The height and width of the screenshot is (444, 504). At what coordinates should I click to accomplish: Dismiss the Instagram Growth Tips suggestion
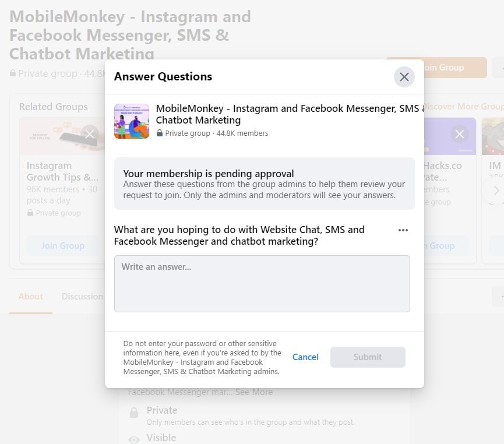click(89, 134)
